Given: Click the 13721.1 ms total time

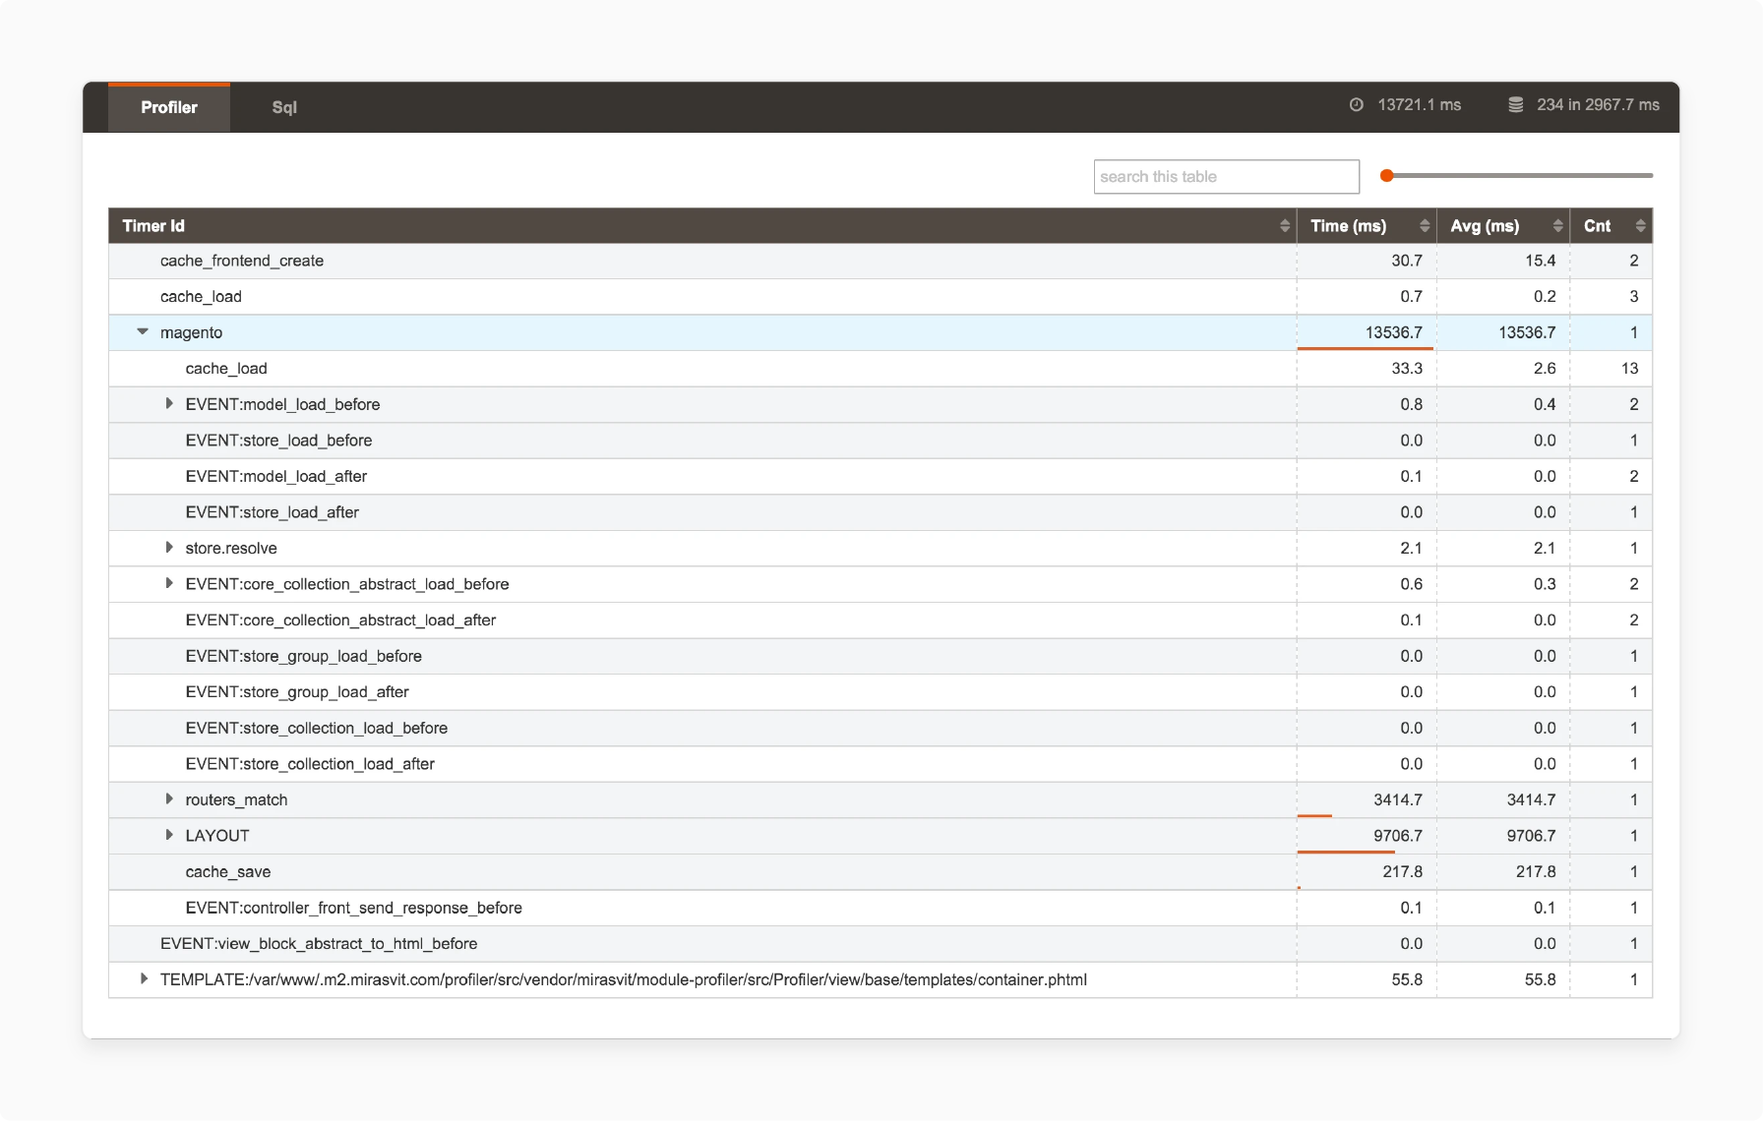Looking at the screenshot, I should [1419, 104].
